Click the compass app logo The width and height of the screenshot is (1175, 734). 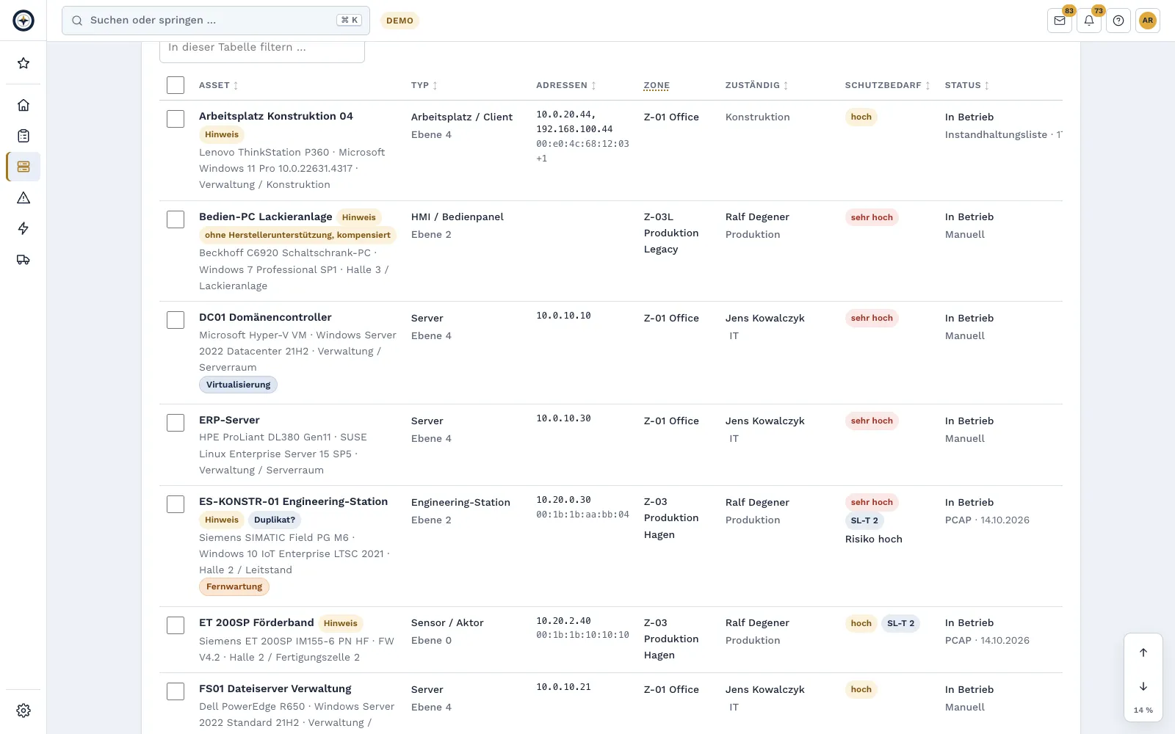pyautogui.click(x=23, y=21)
